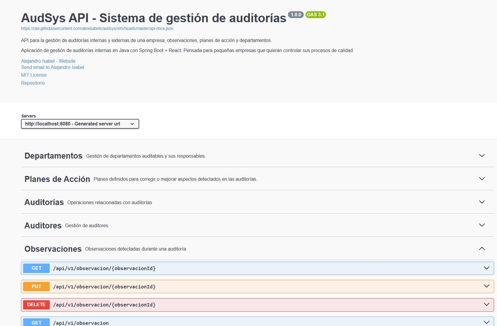Image resolution: width=497 pixels, height=326 pixels.
Task: Click Send email to Alejandro Isabel
Action: point(52,67)
